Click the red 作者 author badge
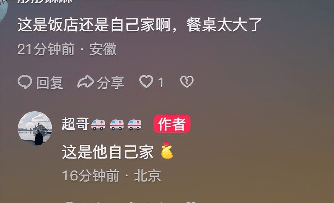Screen dimensions: 334x203 tap(172, 124)
